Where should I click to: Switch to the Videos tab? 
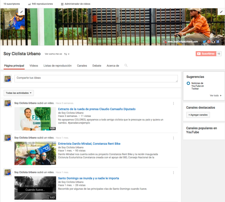click(x=34, y=66)
